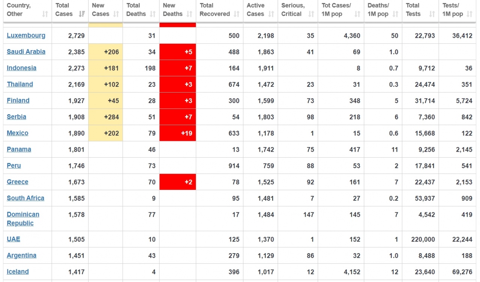
Task: Click sort arrows icon in Total Cases header
Action: click(81, 14)
